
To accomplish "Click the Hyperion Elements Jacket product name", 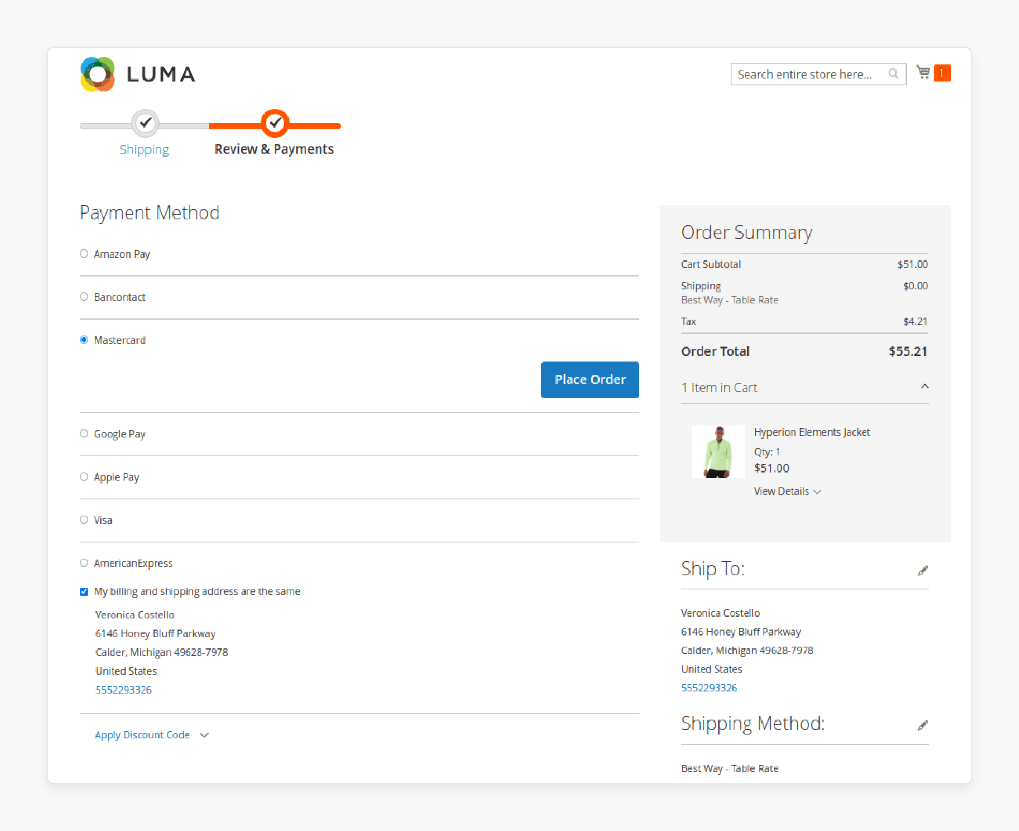I will pyautogui.click(x=812, y=432).
